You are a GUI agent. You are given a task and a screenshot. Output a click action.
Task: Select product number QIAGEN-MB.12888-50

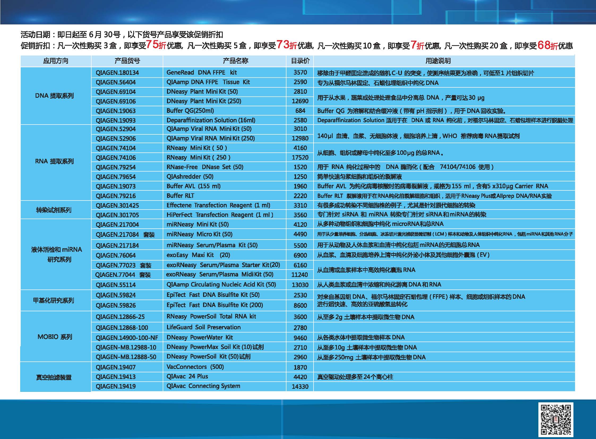[x=126, y=357]
